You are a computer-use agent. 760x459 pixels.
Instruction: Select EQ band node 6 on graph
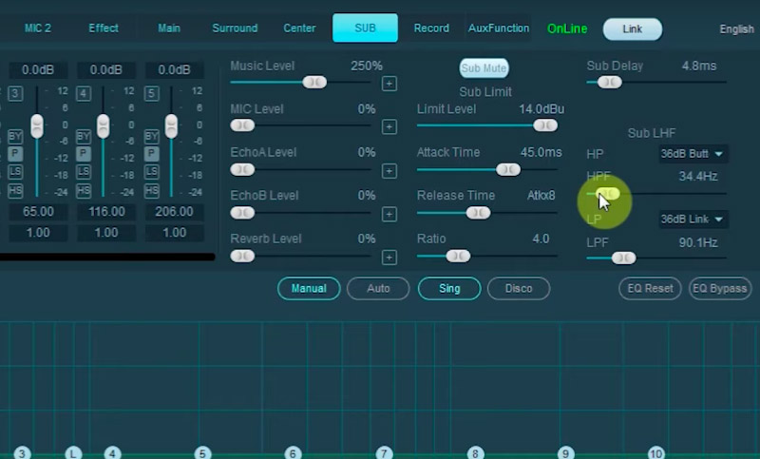(294, 453)
